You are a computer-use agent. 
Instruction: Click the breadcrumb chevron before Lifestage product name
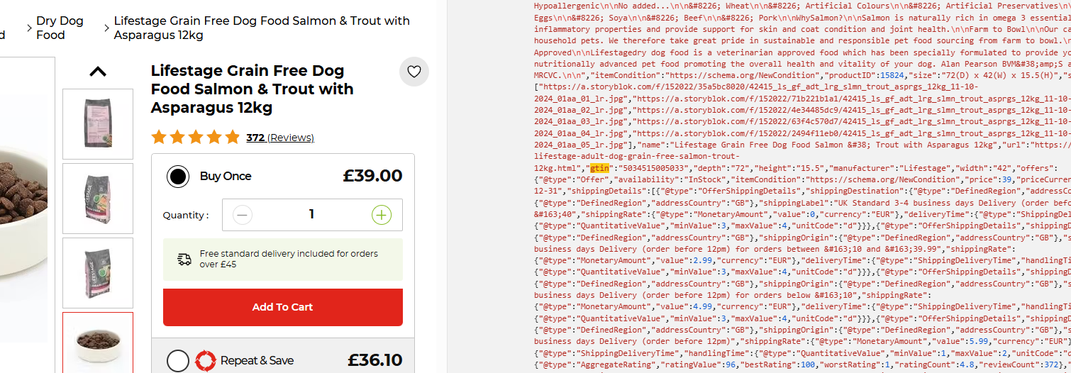[x=106, y=28]
